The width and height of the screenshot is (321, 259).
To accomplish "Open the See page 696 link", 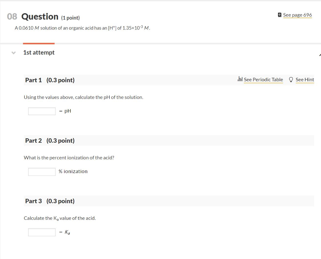I will [x=297, y=15].
